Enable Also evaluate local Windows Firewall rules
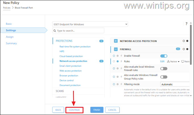 pyautogui.click(x=164, y=69)
